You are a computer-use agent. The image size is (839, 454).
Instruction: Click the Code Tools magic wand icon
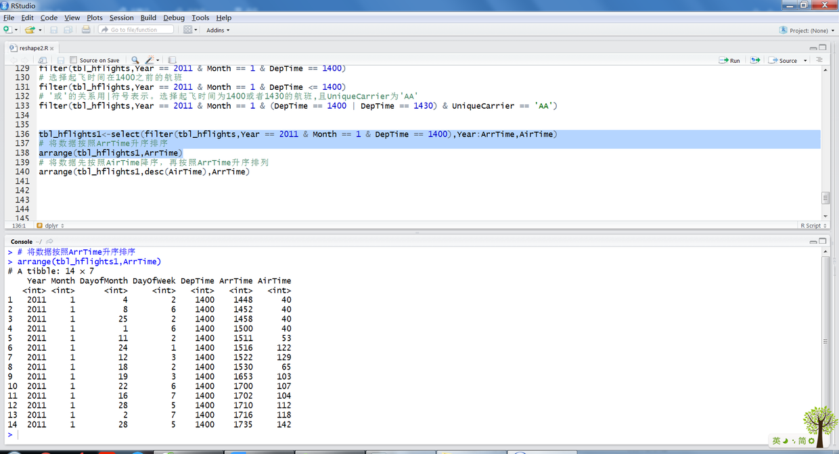point(150,60)
